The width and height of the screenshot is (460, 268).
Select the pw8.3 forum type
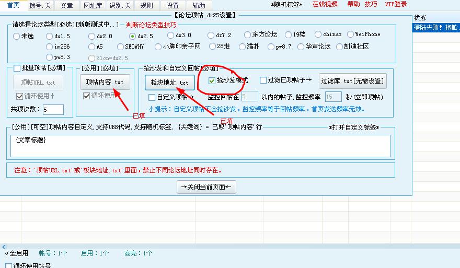click(50, 57)
